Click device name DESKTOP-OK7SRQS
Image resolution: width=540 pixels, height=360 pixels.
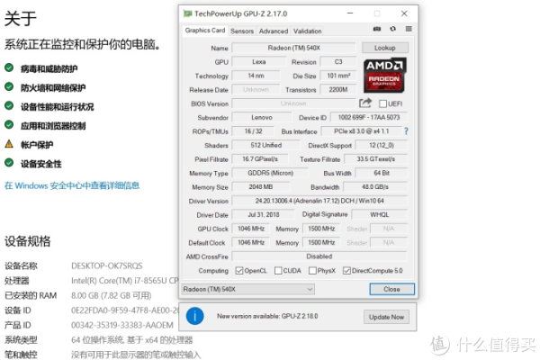click(x=107, y=265)
